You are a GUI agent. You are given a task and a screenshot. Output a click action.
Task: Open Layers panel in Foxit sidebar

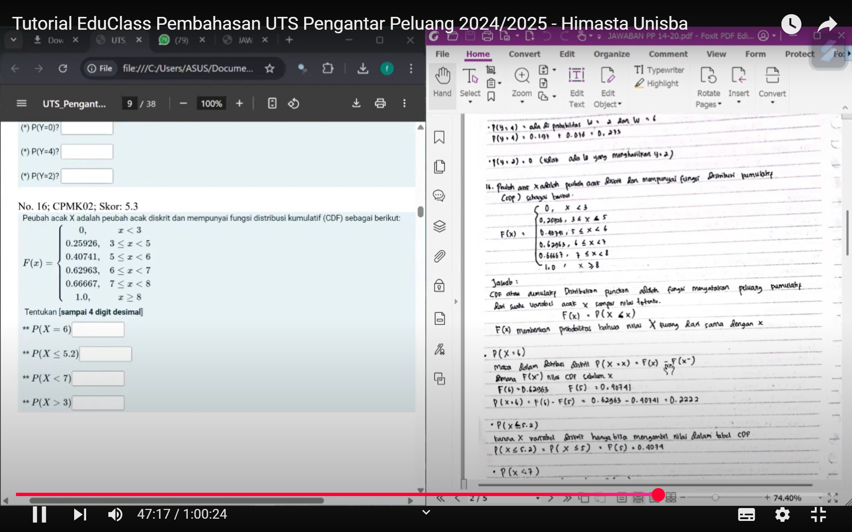point(439,226)
